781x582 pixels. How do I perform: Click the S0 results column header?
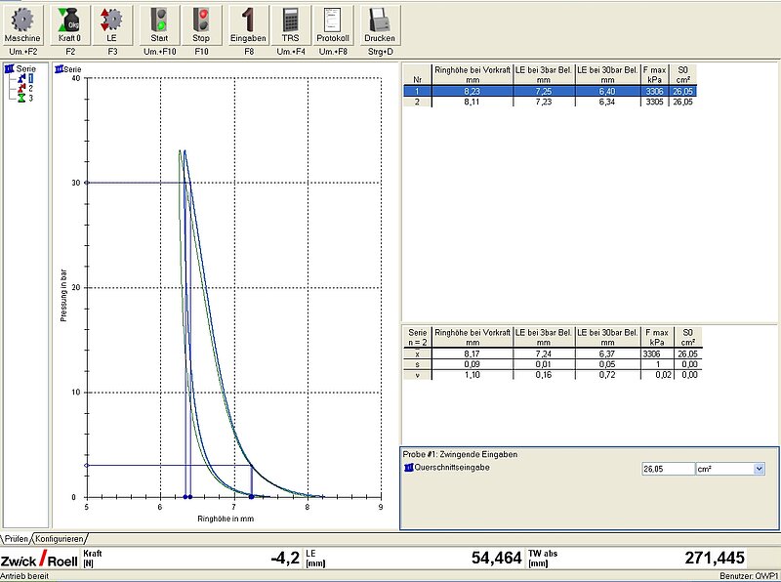click(682, 75)
